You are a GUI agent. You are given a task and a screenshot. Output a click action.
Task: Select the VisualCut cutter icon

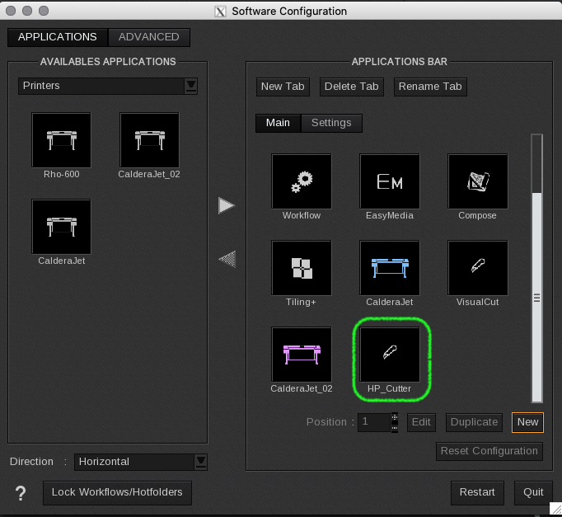pyautogui.click(x=477, y=268)
